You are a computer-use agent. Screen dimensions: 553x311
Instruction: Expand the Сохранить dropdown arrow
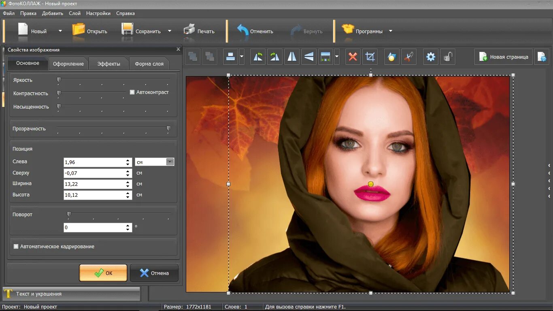170,31
